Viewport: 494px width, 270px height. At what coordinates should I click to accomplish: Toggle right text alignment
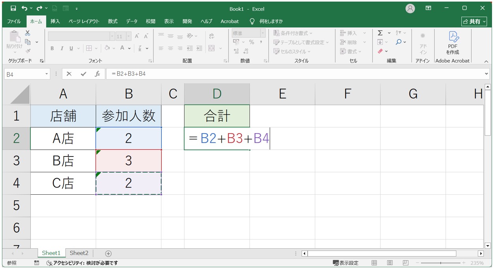pos(180,48)
